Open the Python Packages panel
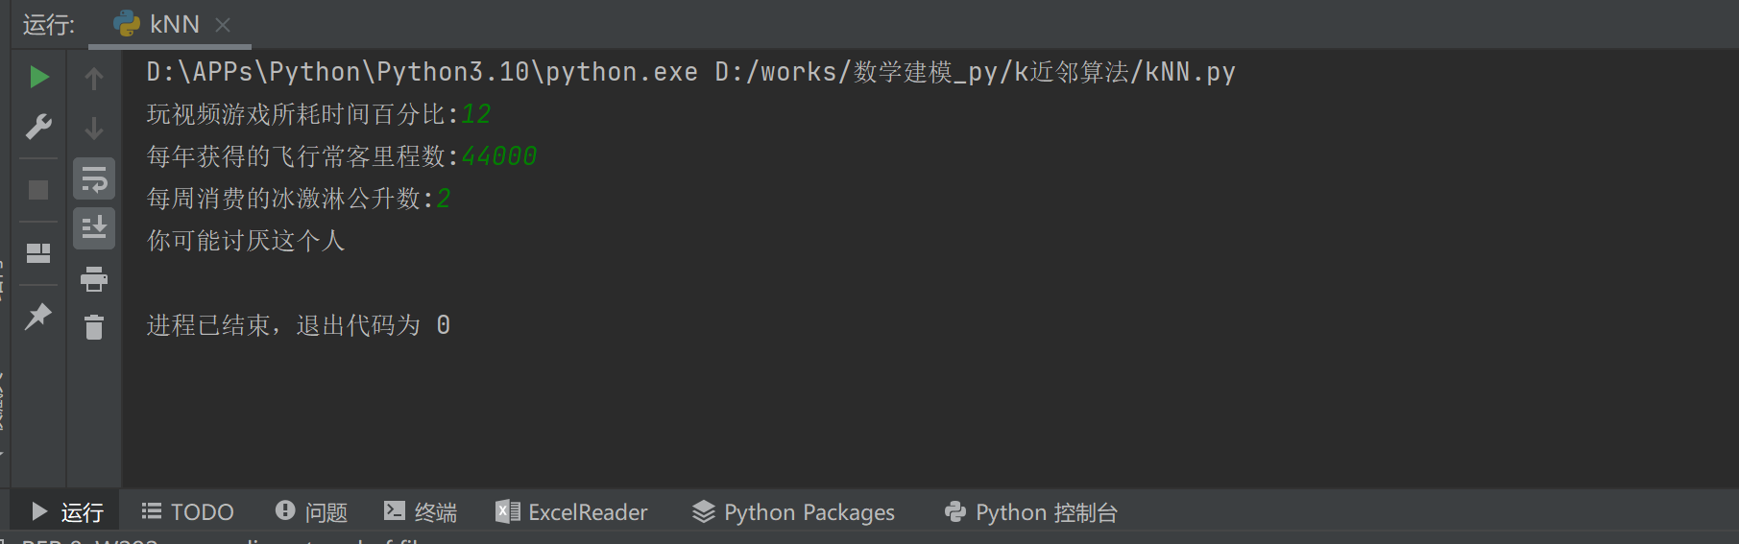 (x=794, y=512)
